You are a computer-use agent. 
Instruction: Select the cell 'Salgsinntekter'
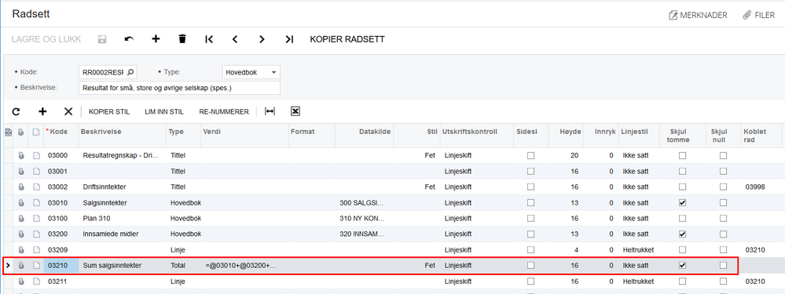(105, 202)
